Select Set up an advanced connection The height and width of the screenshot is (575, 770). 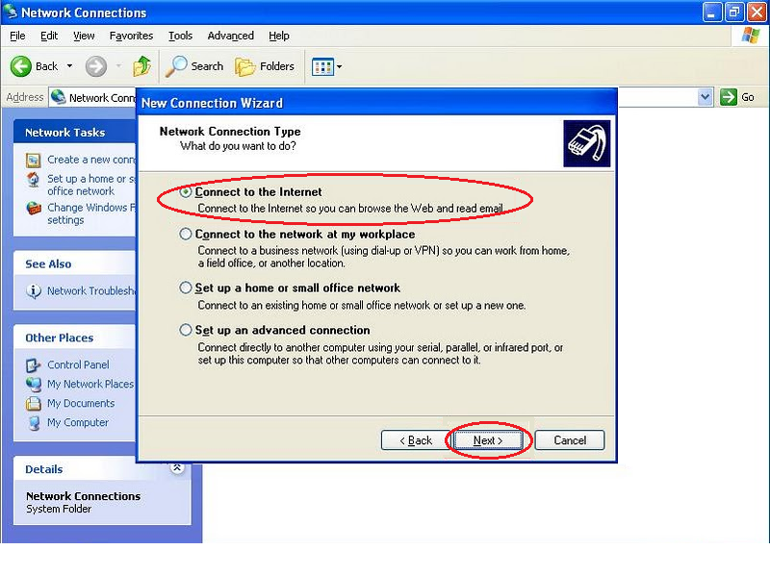pyautogui.click(x=187, y=330)
